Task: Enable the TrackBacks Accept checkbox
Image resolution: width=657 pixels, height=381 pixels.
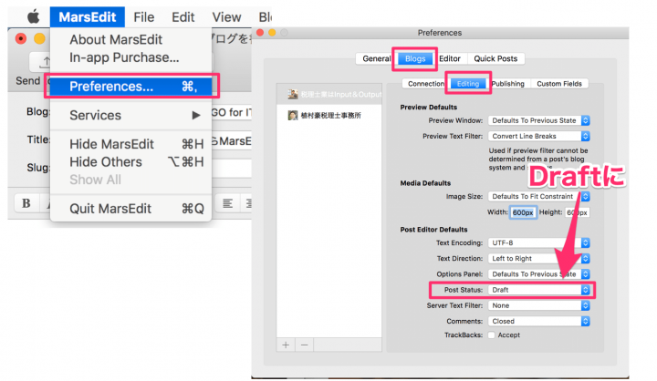Action: point(492,335)
